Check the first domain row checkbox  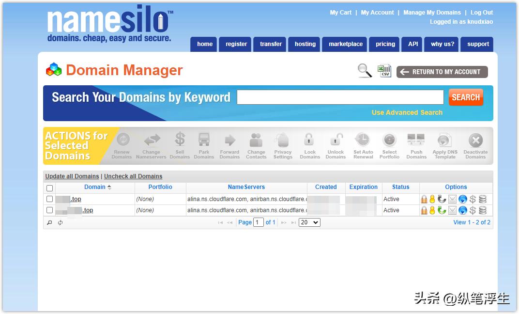click(50, 199)
